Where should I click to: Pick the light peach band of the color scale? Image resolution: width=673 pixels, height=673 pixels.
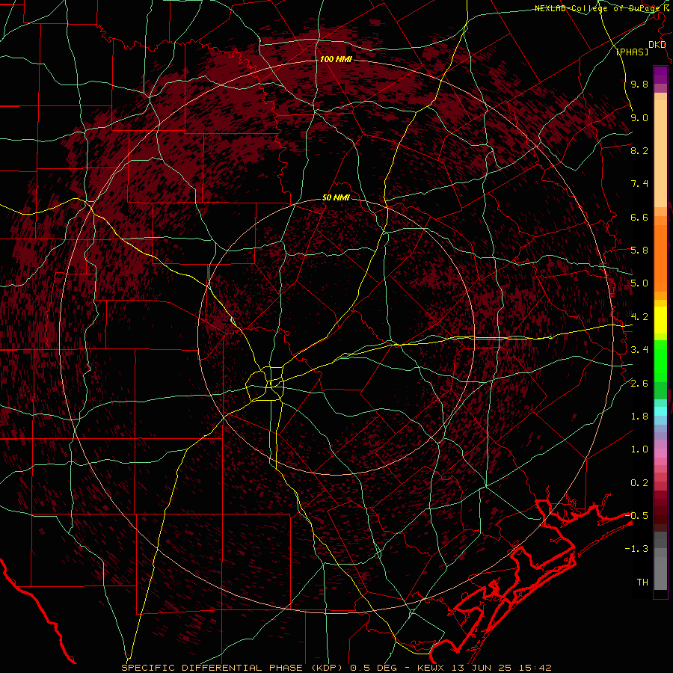click(660, 153)
